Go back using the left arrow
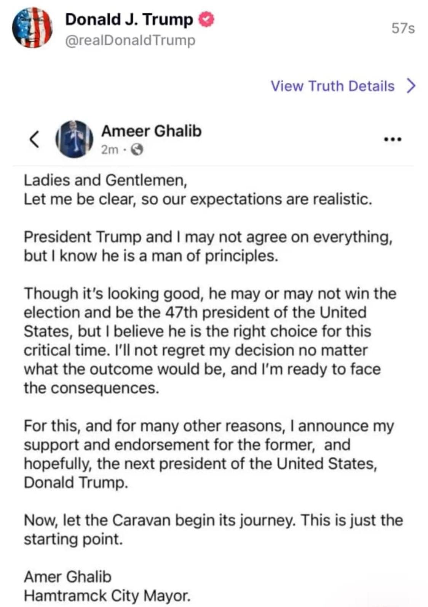Viewport: 428px width, 607px height. point(34,139)
